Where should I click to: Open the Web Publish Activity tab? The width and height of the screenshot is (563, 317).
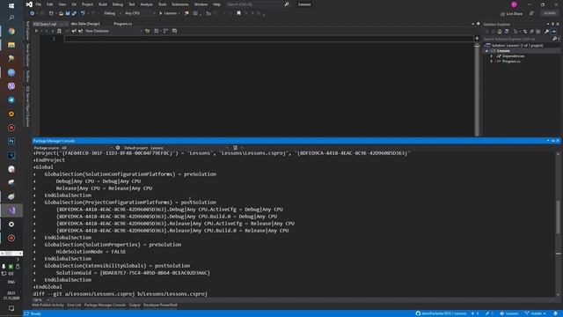tap(48, 306)
